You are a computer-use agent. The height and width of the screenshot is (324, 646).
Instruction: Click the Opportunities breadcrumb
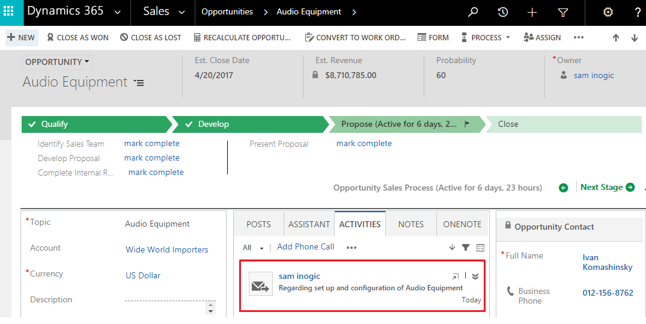pos(227,12)
